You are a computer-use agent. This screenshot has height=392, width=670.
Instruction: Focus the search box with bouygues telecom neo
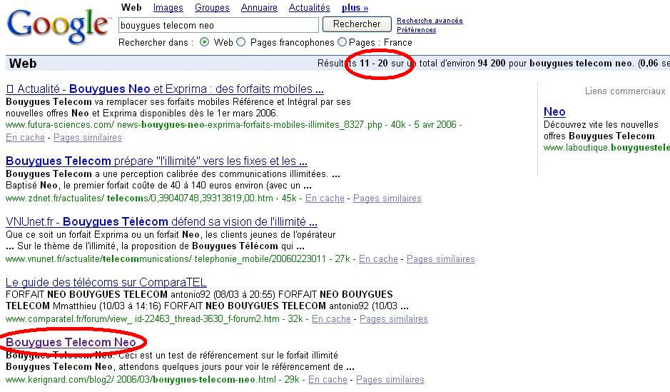[218, 25]
